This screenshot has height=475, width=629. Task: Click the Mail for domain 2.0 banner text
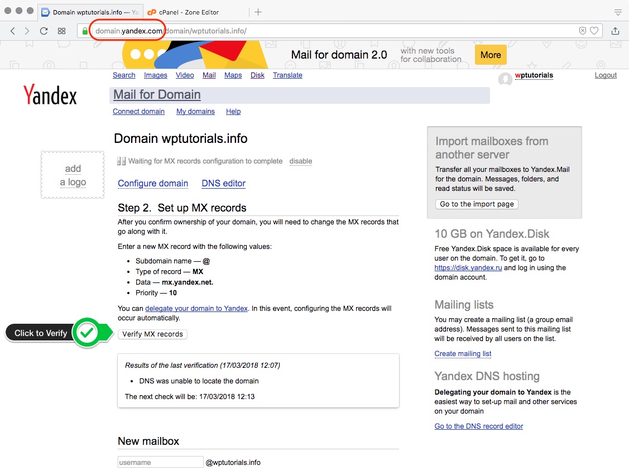(x=339, y=55)
